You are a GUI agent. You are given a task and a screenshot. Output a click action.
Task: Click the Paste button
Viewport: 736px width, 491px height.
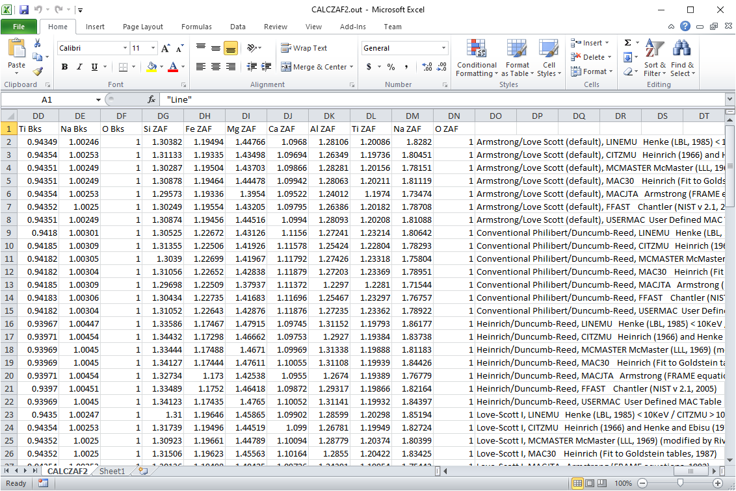pyautogui.click(x=16, y=55)
